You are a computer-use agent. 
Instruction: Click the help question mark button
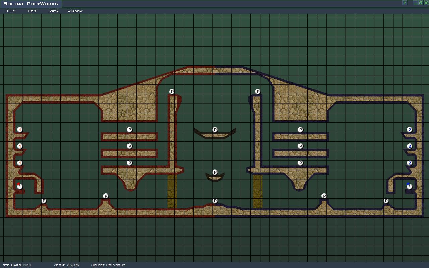405,3
